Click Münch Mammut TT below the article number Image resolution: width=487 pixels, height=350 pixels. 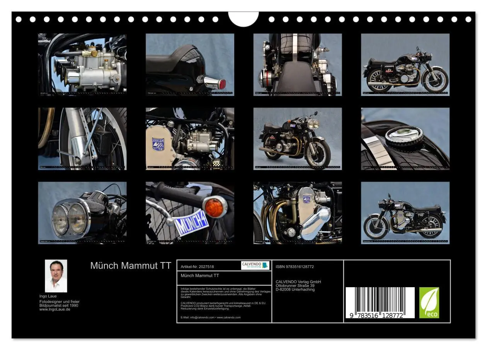200,276
